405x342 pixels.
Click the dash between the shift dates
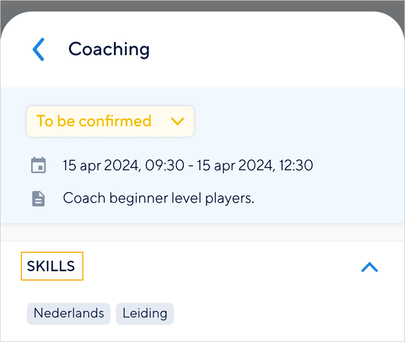click(x=190, y=166)
